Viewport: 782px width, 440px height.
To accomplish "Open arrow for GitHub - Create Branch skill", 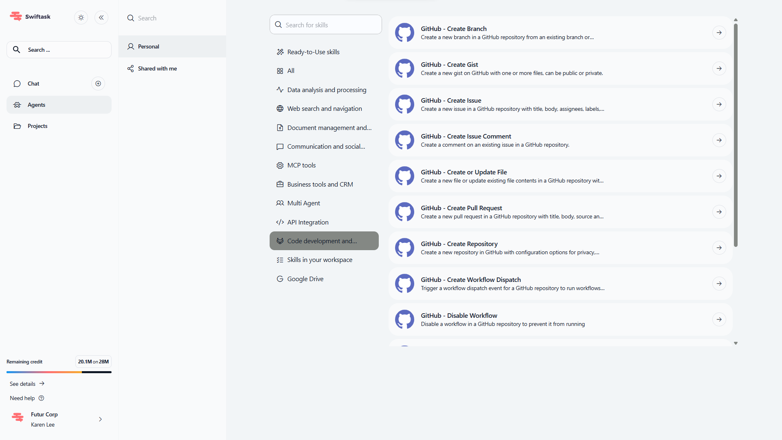I will tap(719, 33).
